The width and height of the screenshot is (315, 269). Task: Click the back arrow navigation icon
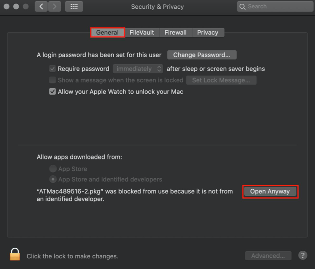coord(41,6)
